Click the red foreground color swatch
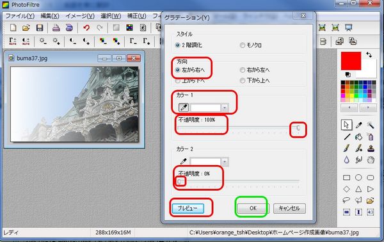The image size is (384, 242). click(351, 61)
